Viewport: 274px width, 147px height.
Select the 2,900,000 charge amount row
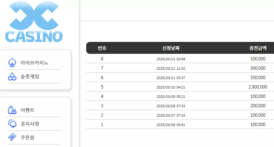[x=180, y=87]
